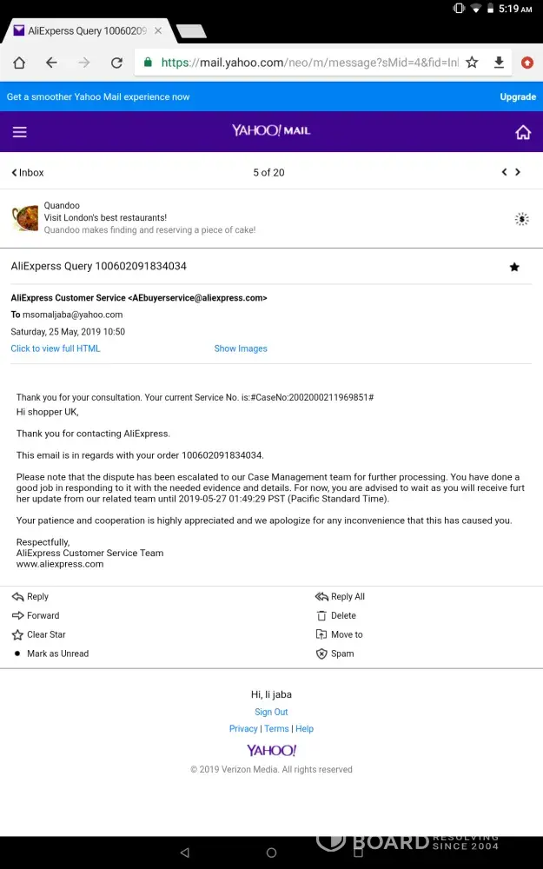Go to the previous message arrow
The image size is (543, 869).
(x=504, y=172)
